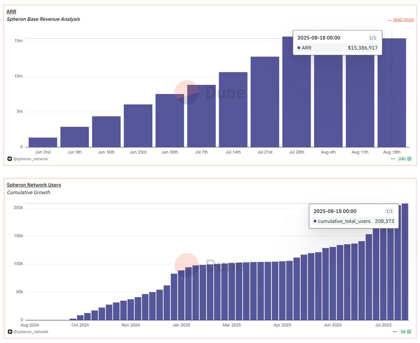Click the '$15,386,917' tooltip value
Image resolution: width=420 pixels, height=343 pixels.
coord(363,48)
